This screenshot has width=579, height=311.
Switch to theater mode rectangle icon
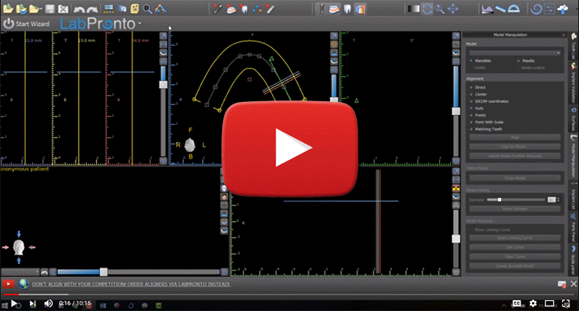click(x=549, y=303)
